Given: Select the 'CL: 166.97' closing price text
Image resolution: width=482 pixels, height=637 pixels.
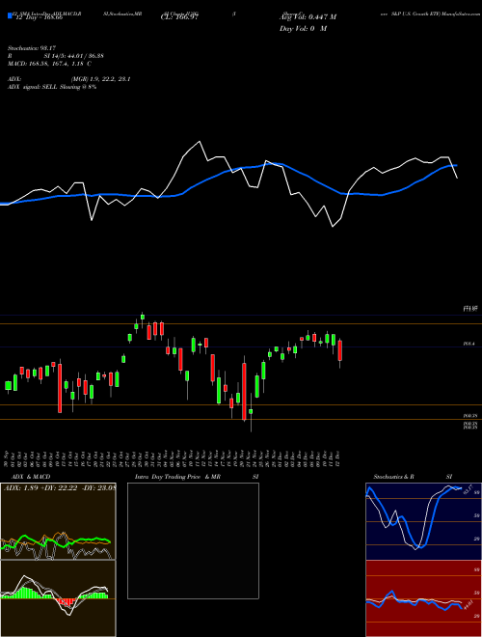Looking at the screenshot, I should (179, 17).
